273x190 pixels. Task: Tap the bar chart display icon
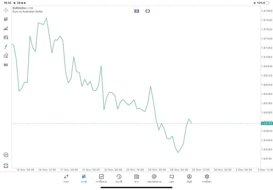point(6,28)
